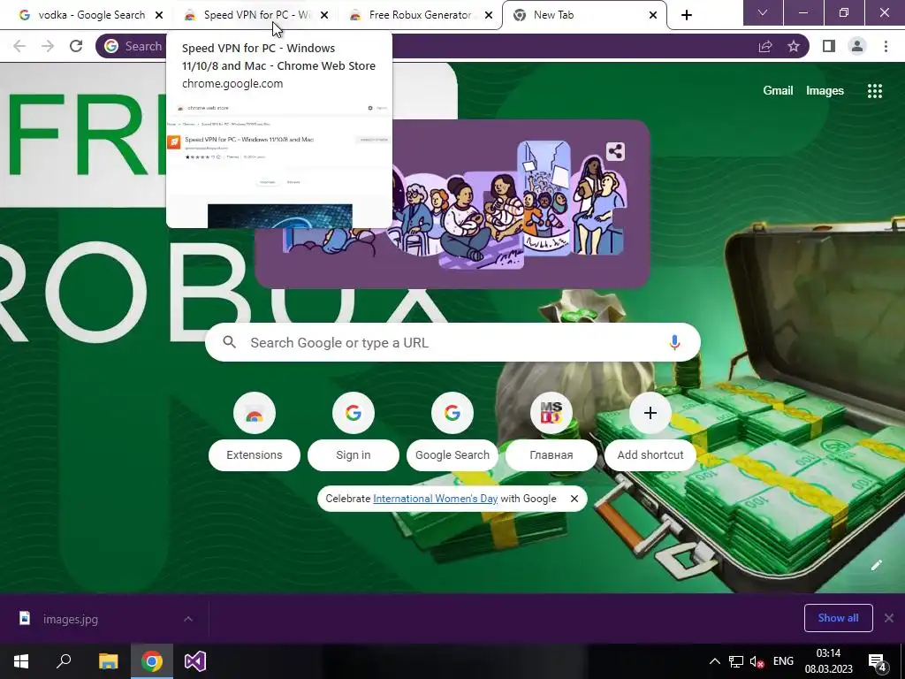Select the New Tab tab

click(x=583, y=15)
